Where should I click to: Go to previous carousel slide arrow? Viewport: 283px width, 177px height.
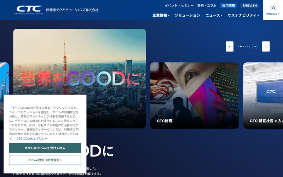[230, 46]
